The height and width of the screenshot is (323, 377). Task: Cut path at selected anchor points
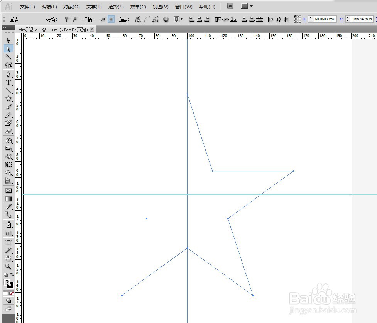156,19
